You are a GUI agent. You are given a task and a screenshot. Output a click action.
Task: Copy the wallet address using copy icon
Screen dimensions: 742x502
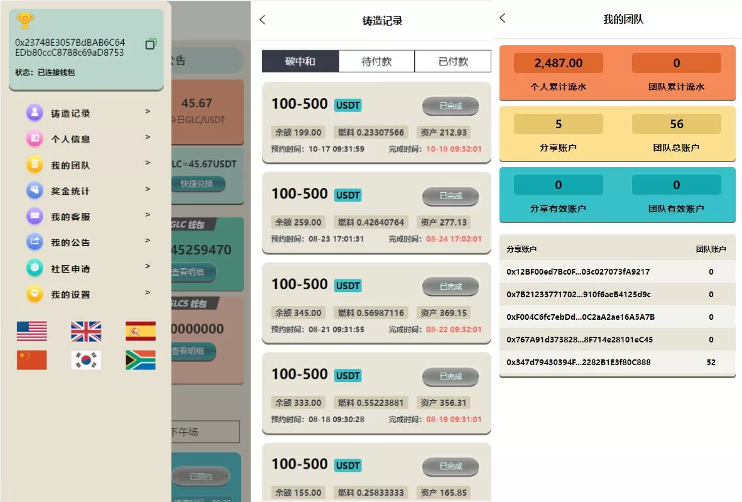coord(150,44)
